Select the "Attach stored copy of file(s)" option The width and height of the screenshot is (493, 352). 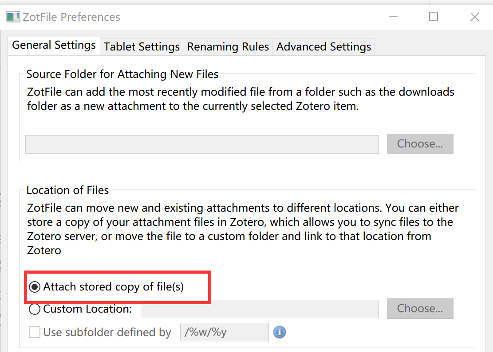pyautogui.click(x=35, y=287)
